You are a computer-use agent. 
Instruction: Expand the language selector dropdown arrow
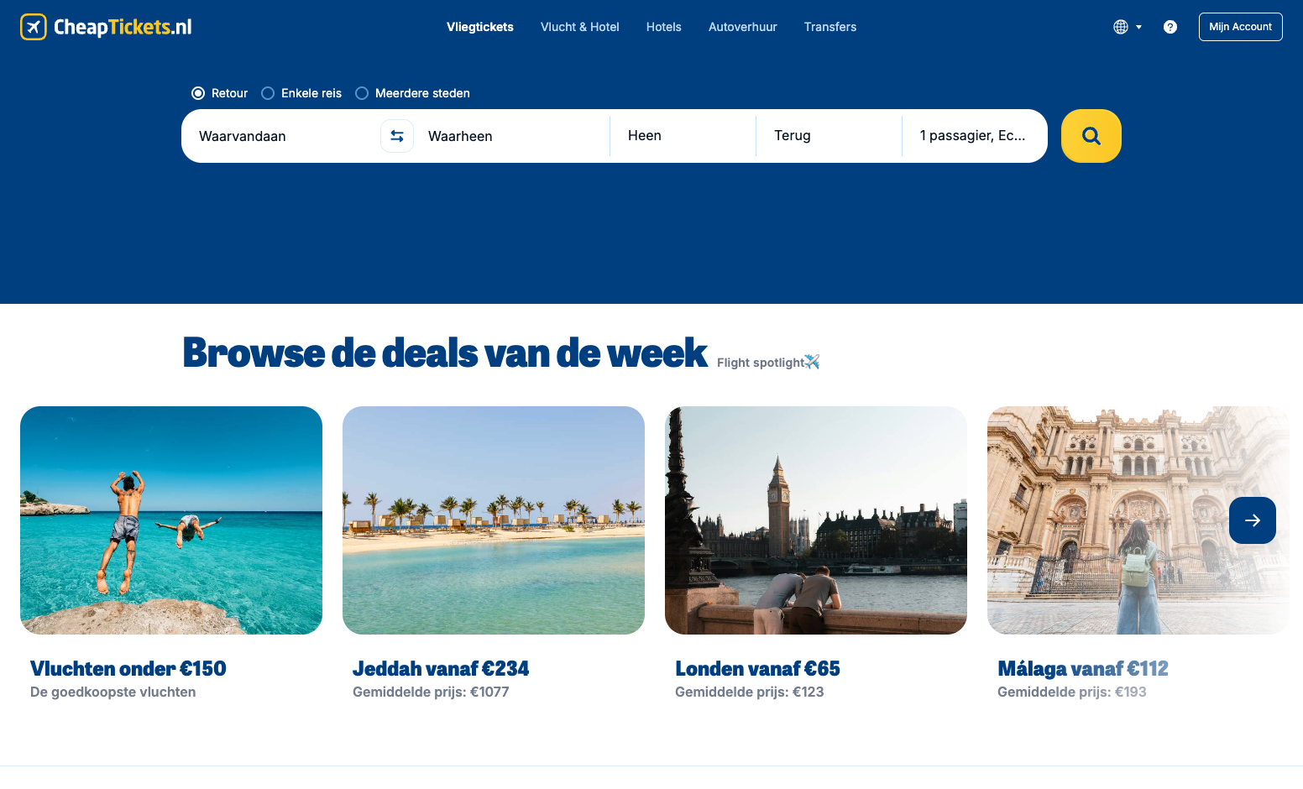pos(1139,27)
